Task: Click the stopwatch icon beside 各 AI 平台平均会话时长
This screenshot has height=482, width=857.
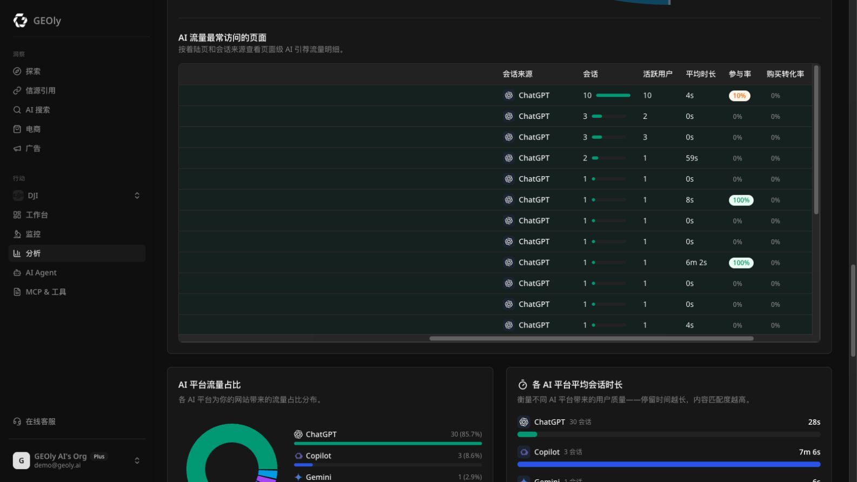Action: [x=523, y=385]
